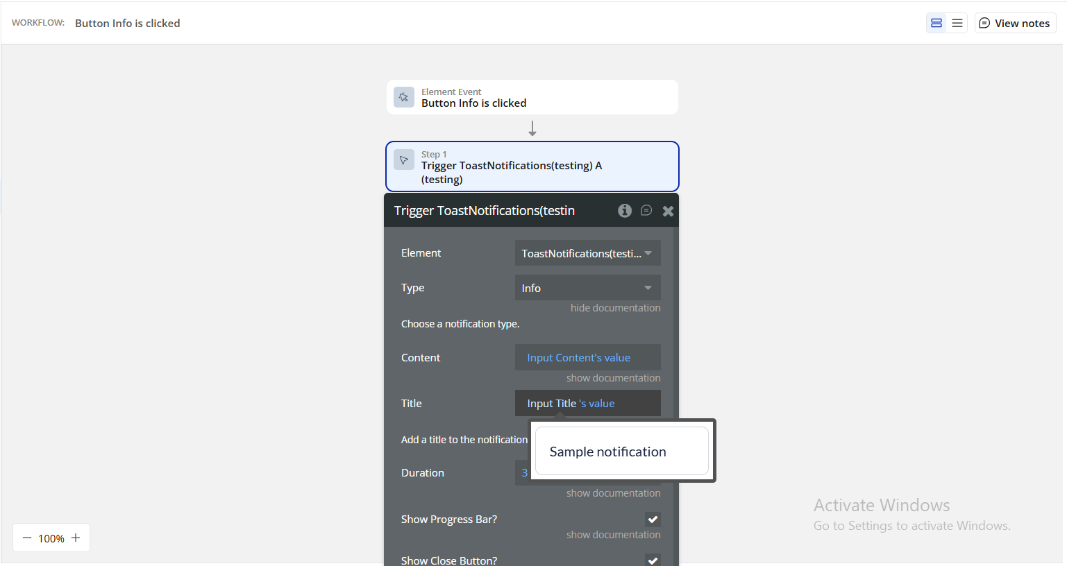This screenshot has width=1067, height=566.
Task: Switch to the compact list view icon
Action: point(957,23)
